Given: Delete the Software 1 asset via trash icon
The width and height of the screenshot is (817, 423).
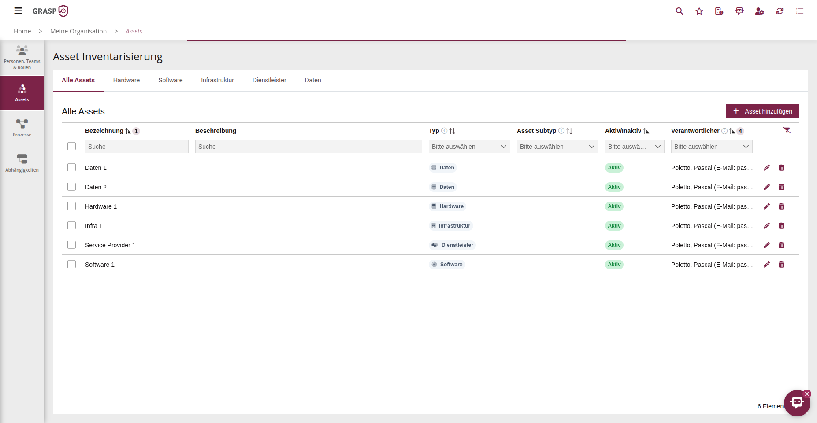Looking at the screenshot, I should pyautogui.click(x=781, y=265).
